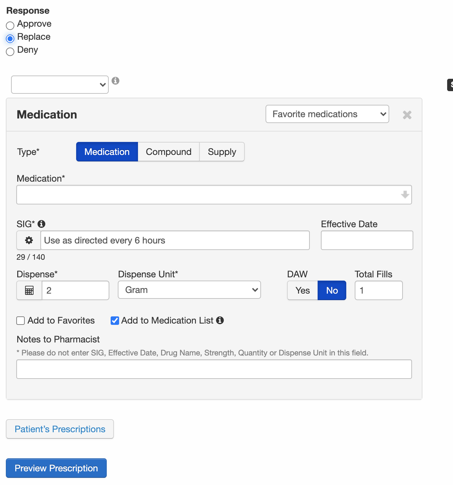Uncheck Add to Medication List checkbox
453x485 pixels.
115,321
